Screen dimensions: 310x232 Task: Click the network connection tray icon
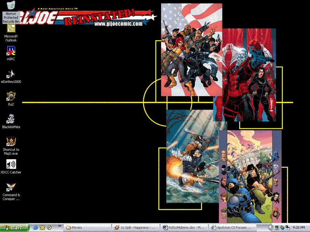pos(288,228)
